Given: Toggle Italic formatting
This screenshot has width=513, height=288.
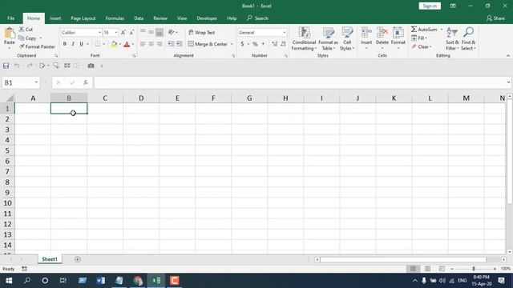Looking at the screenshot, I should pyautogui.click(x=73, y=44).
